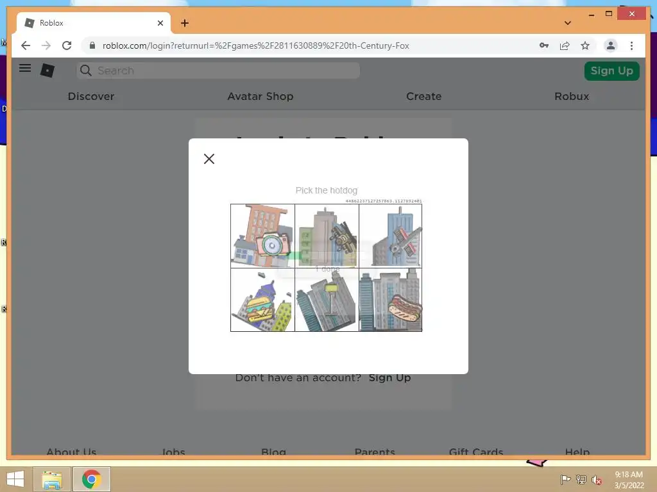
Task: Open the Chrome profile avatar menu
Action: click(611, 45)
